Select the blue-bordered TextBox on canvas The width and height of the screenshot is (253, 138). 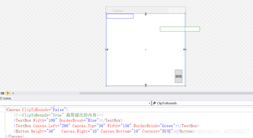[x=120, y=16]
